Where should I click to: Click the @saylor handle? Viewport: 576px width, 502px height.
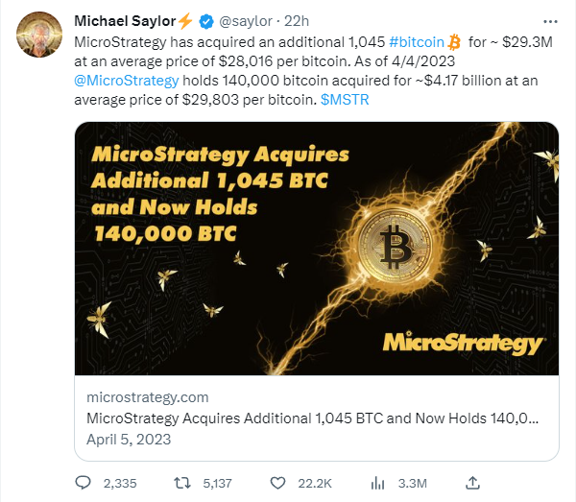246,21
